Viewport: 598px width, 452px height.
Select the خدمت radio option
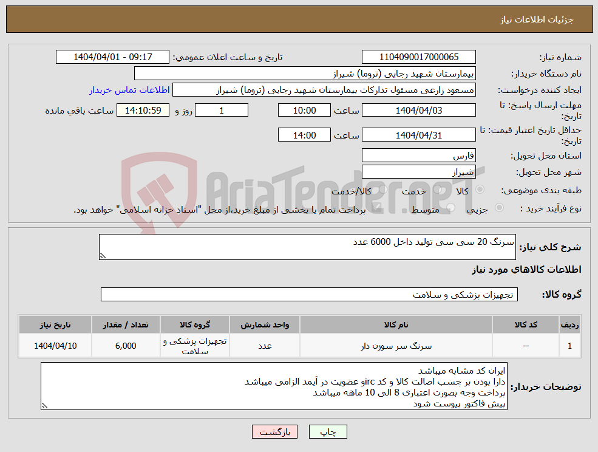438,190
